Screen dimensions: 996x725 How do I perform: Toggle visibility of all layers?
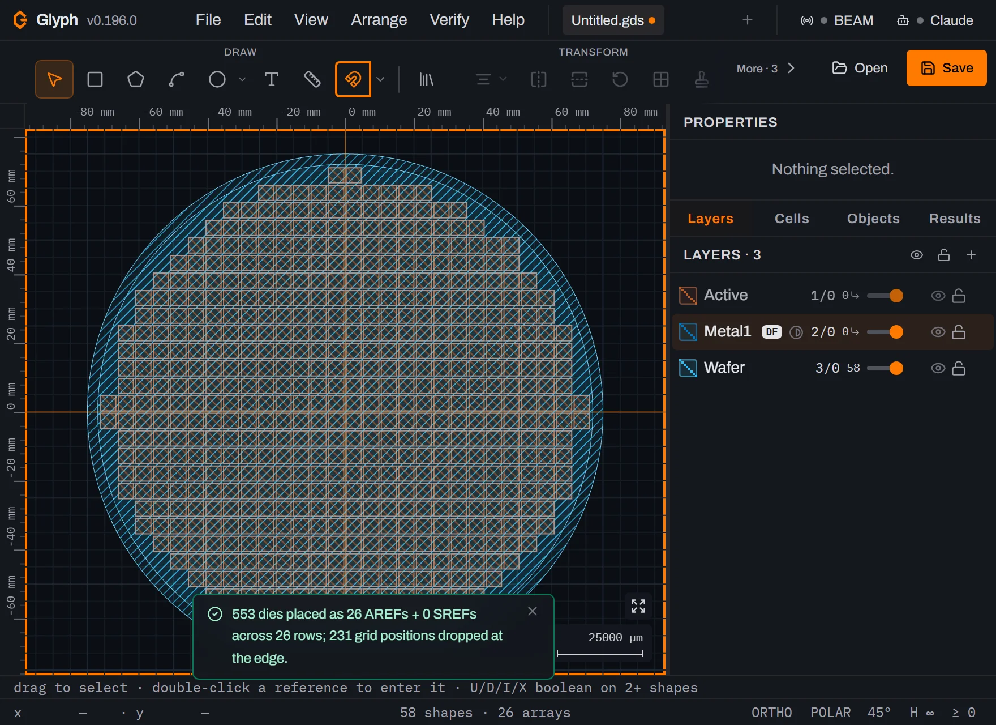[917, 255]
